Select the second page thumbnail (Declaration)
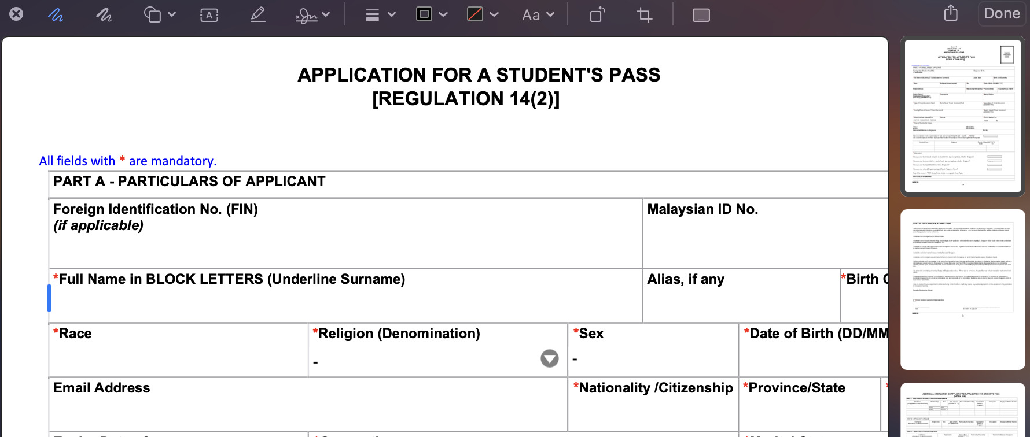 click(x=963, y=290)
